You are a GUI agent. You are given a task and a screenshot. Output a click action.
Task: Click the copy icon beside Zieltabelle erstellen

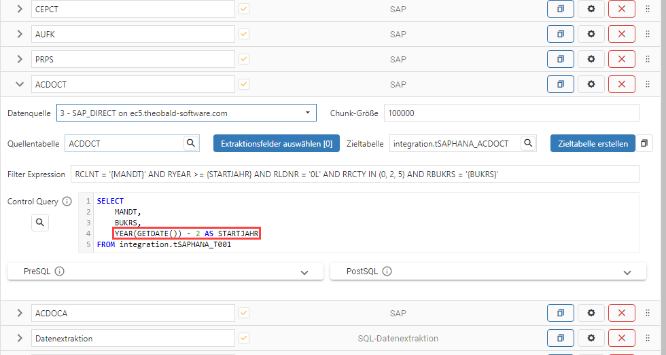tap(645, 143)
